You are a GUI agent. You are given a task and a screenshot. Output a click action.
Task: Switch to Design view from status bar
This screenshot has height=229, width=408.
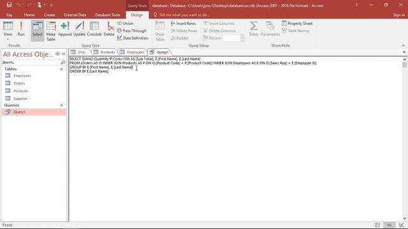402,225
